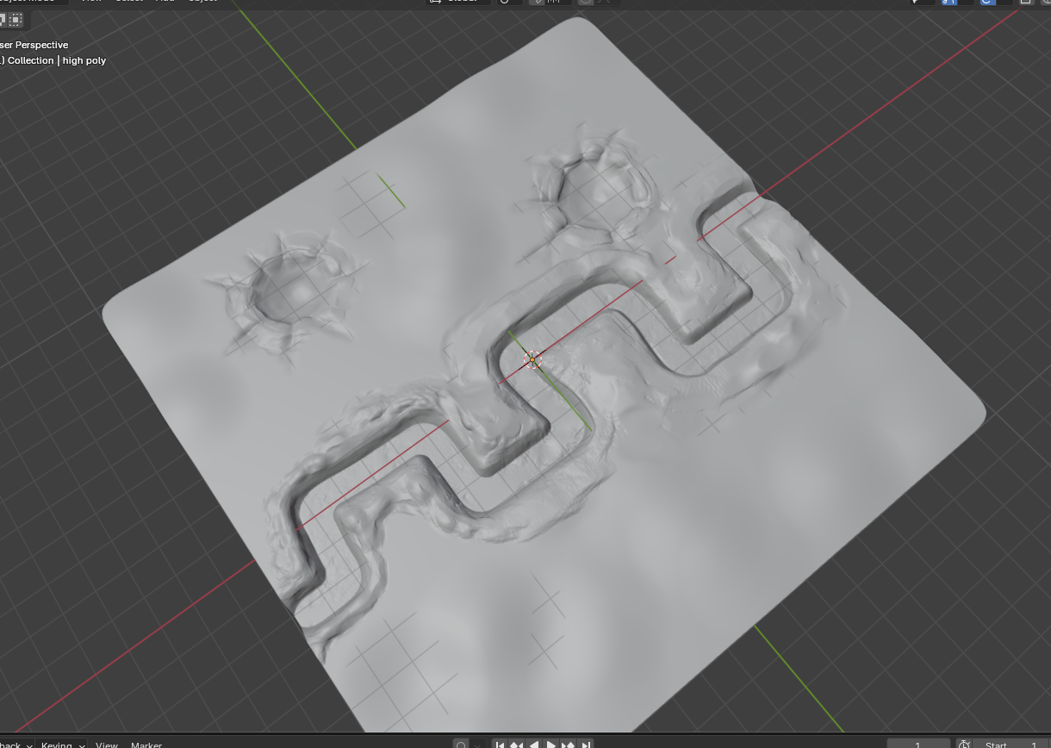Step to the next keyframe
The height and width of the screenshot is (748, 1051).
tap(569, 745)
